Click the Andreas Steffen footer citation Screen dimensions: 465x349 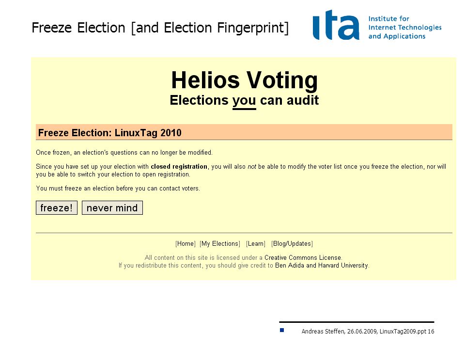(x=368, y=331)
